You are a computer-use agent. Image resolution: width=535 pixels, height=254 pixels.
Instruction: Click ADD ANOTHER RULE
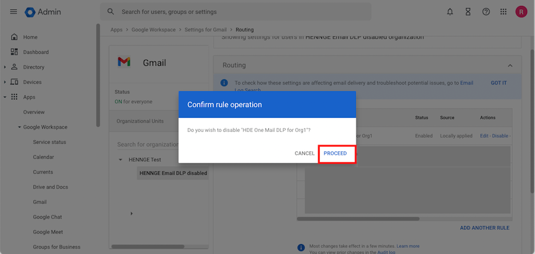tap(484, 228)
